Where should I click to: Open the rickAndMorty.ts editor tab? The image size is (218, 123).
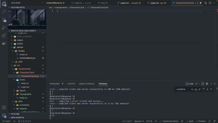point(55,3)
